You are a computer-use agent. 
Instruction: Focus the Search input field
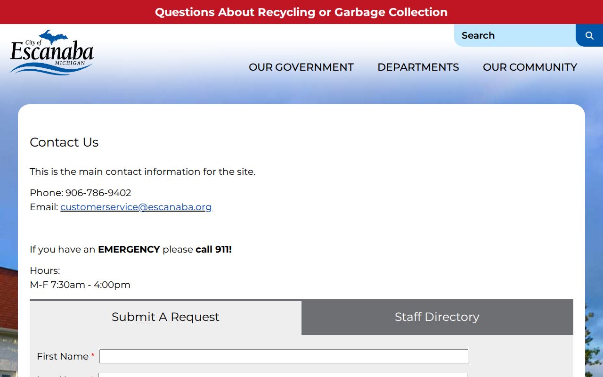[x=515, y=35]
